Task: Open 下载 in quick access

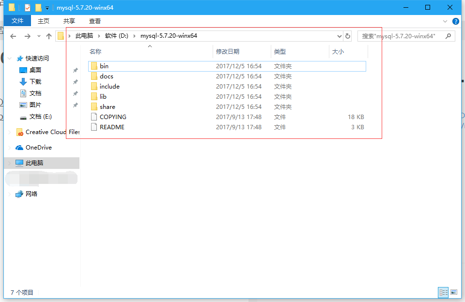Action: click(35, 81)
